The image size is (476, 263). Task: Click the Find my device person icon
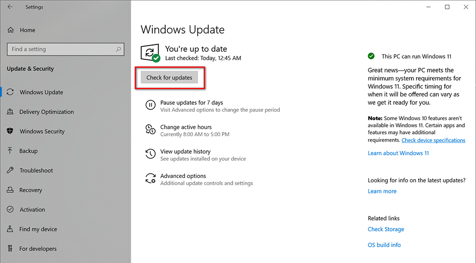[x=10, y=229]
